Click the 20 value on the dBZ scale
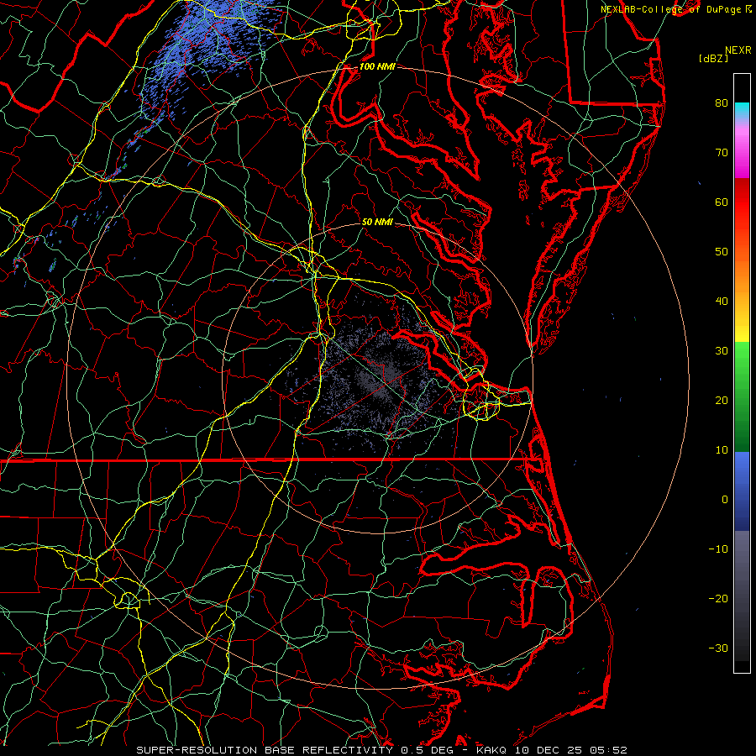Viewport: 756px width, 756px height. [x=722, y=400]
